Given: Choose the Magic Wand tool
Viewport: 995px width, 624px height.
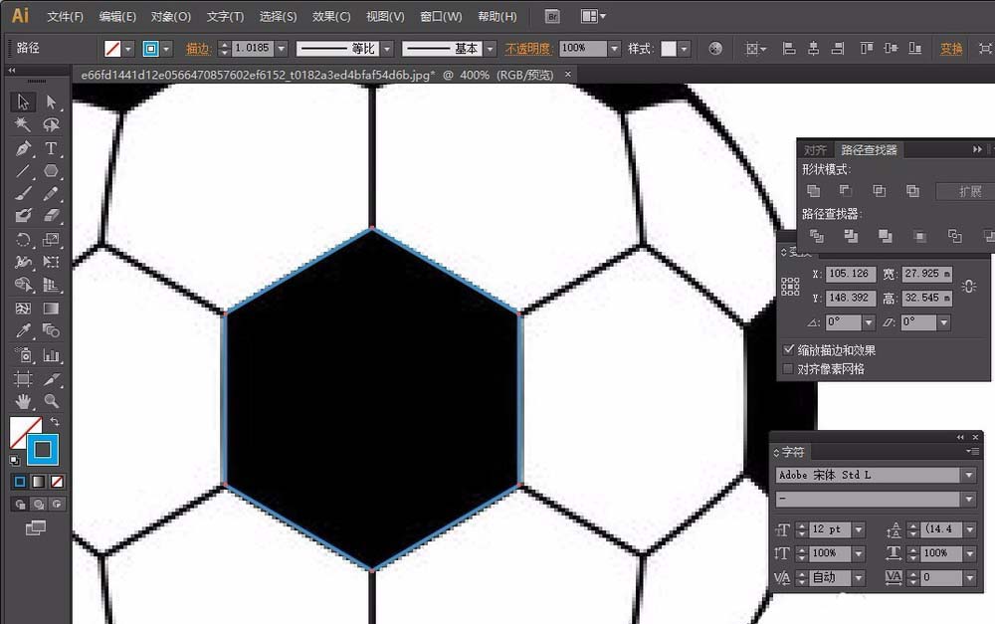Looking at the screenshot, I should (23, 125).
